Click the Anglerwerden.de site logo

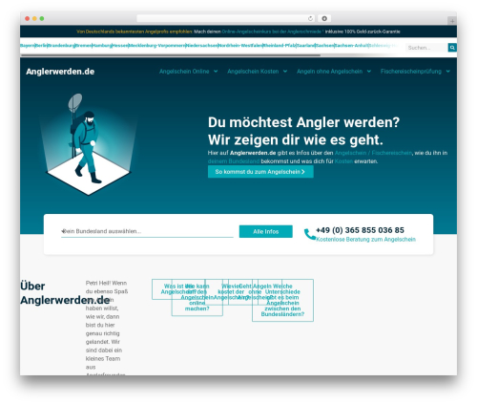[60, 72]
